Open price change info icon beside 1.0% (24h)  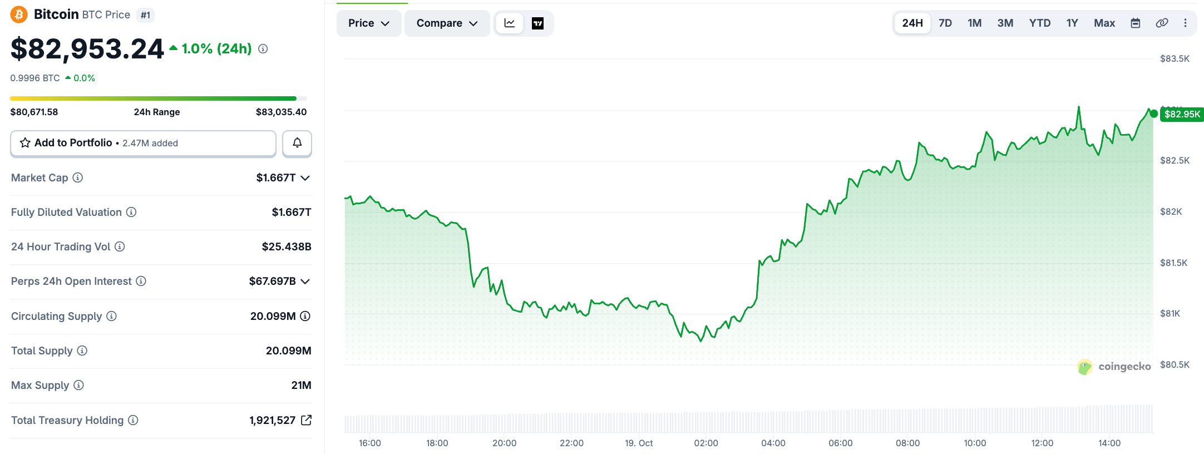pyautogui.click(x=263, y=49)
